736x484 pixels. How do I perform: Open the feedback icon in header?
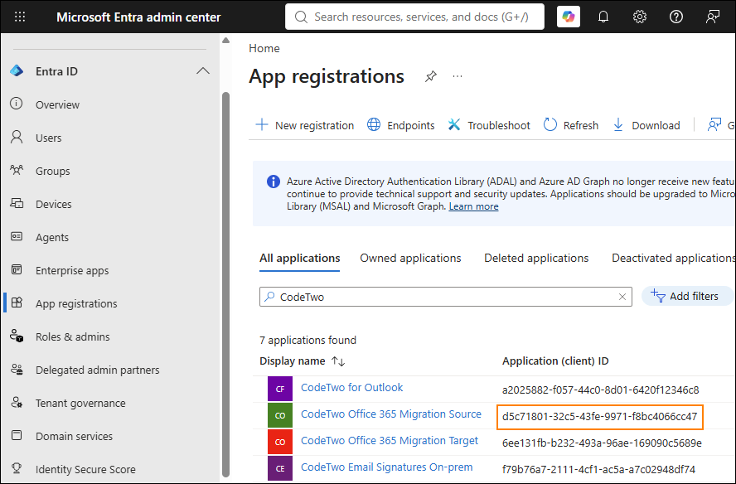point(713,17)
